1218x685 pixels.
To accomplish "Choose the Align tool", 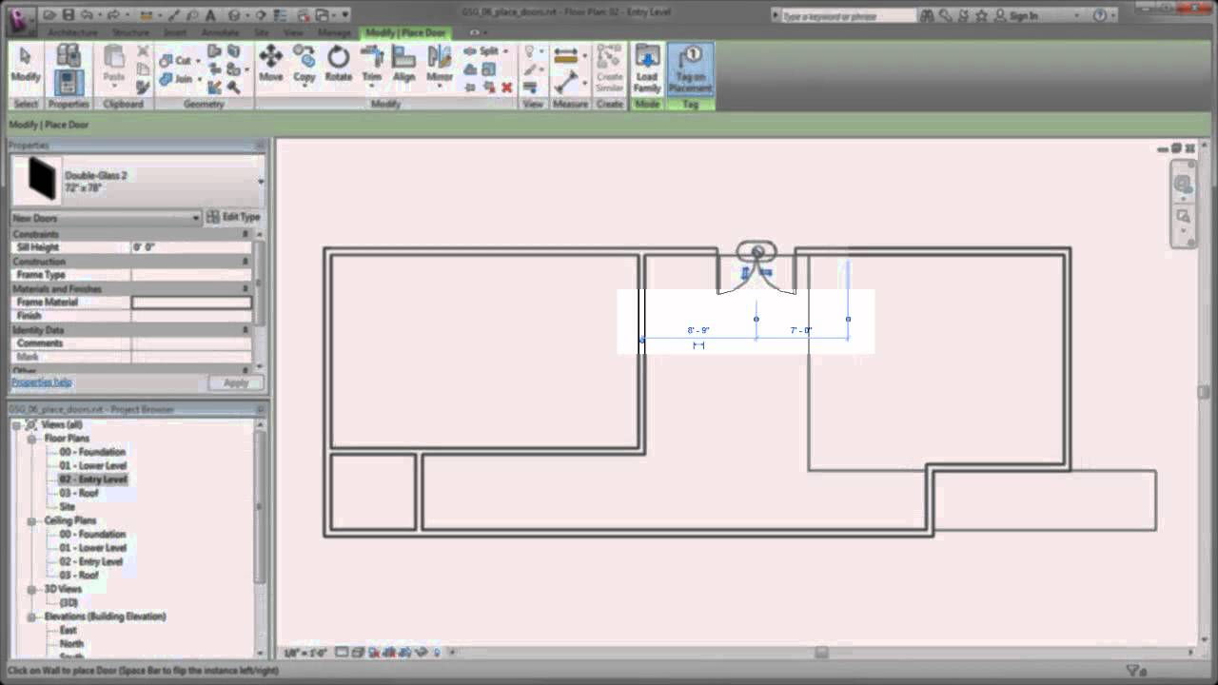I will [x=404, y=63].
